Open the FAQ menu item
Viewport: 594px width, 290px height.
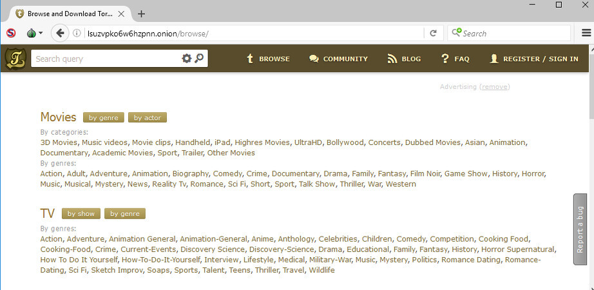pos(455,59)
